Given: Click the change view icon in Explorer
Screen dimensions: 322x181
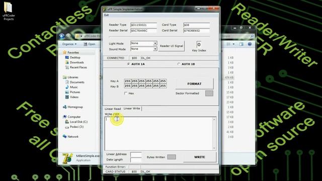Looking at the screenshot, I should pos(228,44).
